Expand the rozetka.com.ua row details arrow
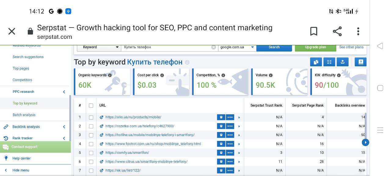 tap(239, 127)
